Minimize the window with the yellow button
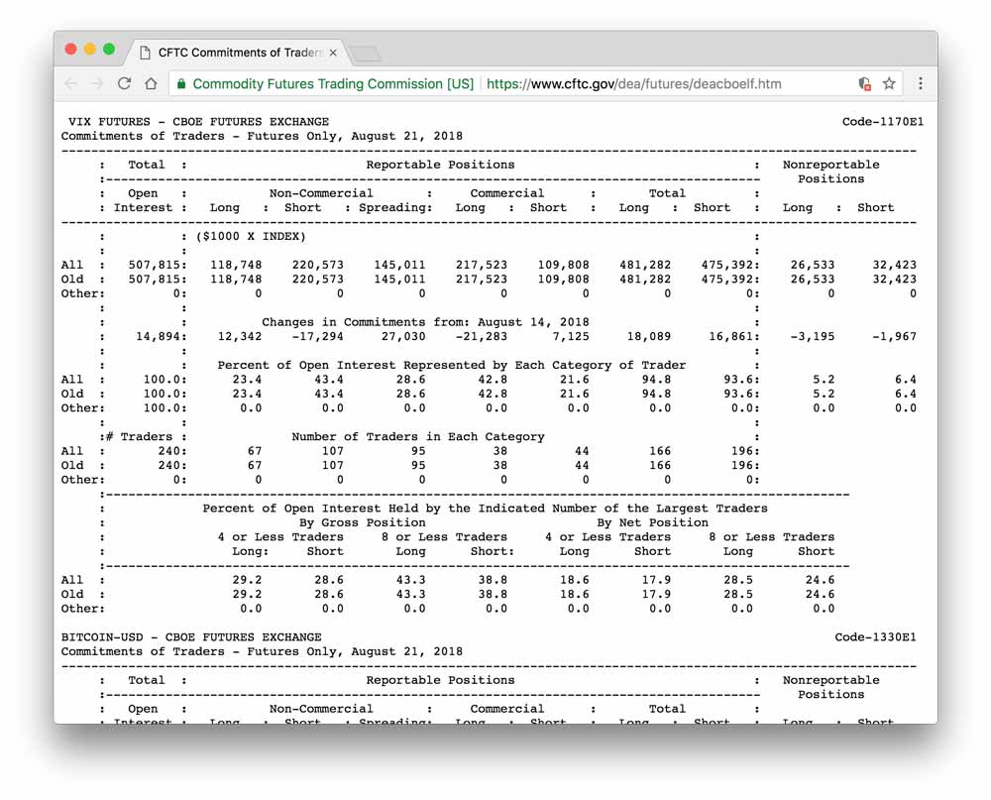 click(x=90, y=50)
